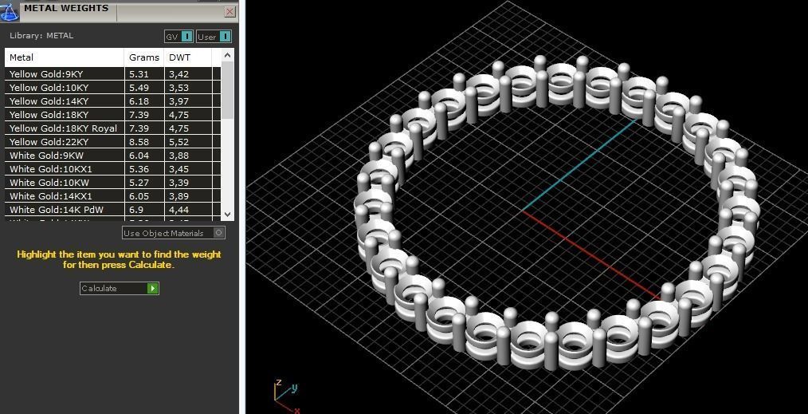Enable the Use Object Materials option
Screen dimensions: 808x414
(x=174, y=233)
